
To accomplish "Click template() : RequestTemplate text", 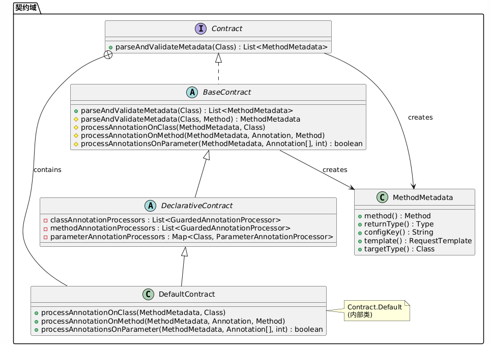I will pyautogui.click(x=418, y=241).
